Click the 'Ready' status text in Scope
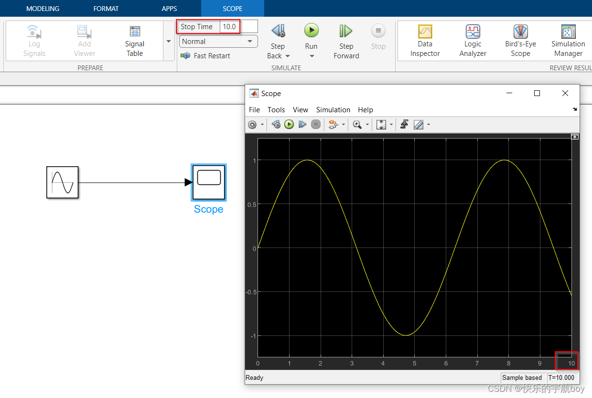This screenshot has width=592, height=398. tap(254, 377)
